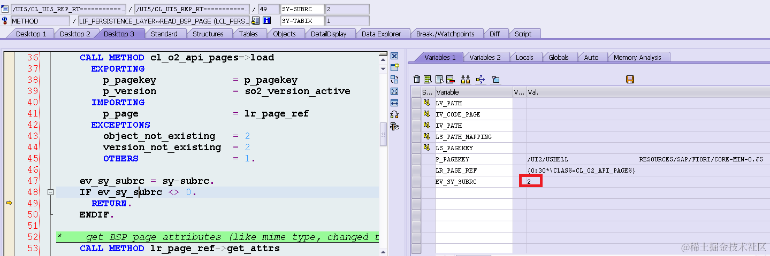
Task: Click the navigate-to-editor icon next to READ_BSP_PAGE field
Action: (255, 20)
